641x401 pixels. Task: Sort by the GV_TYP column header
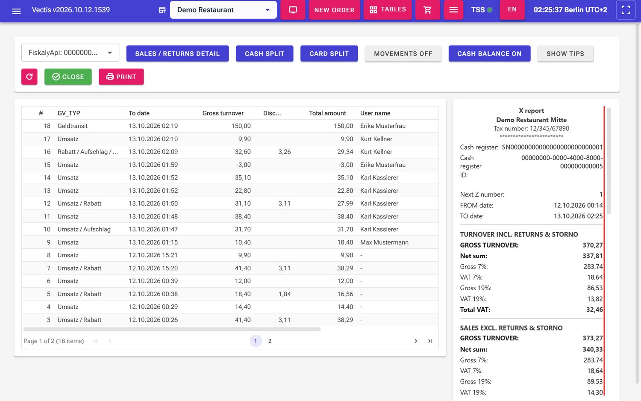[x=69, y=113]
